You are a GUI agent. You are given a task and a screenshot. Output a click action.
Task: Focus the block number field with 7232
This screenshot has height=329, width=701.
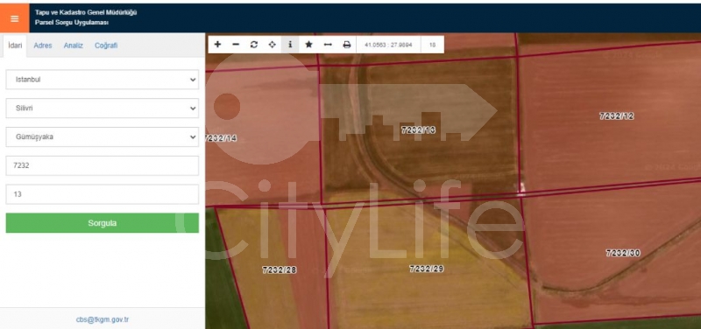click(x=103, y=165)
